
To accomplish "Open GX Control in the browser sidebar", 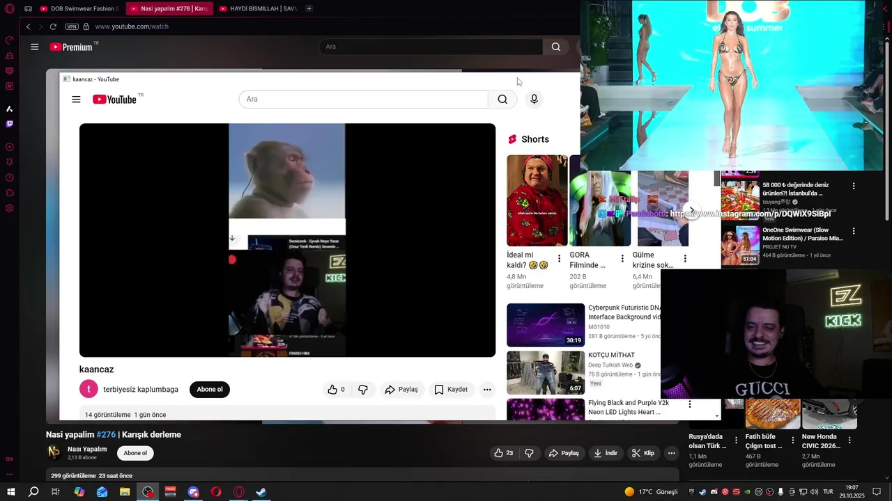I will (10, 40).
